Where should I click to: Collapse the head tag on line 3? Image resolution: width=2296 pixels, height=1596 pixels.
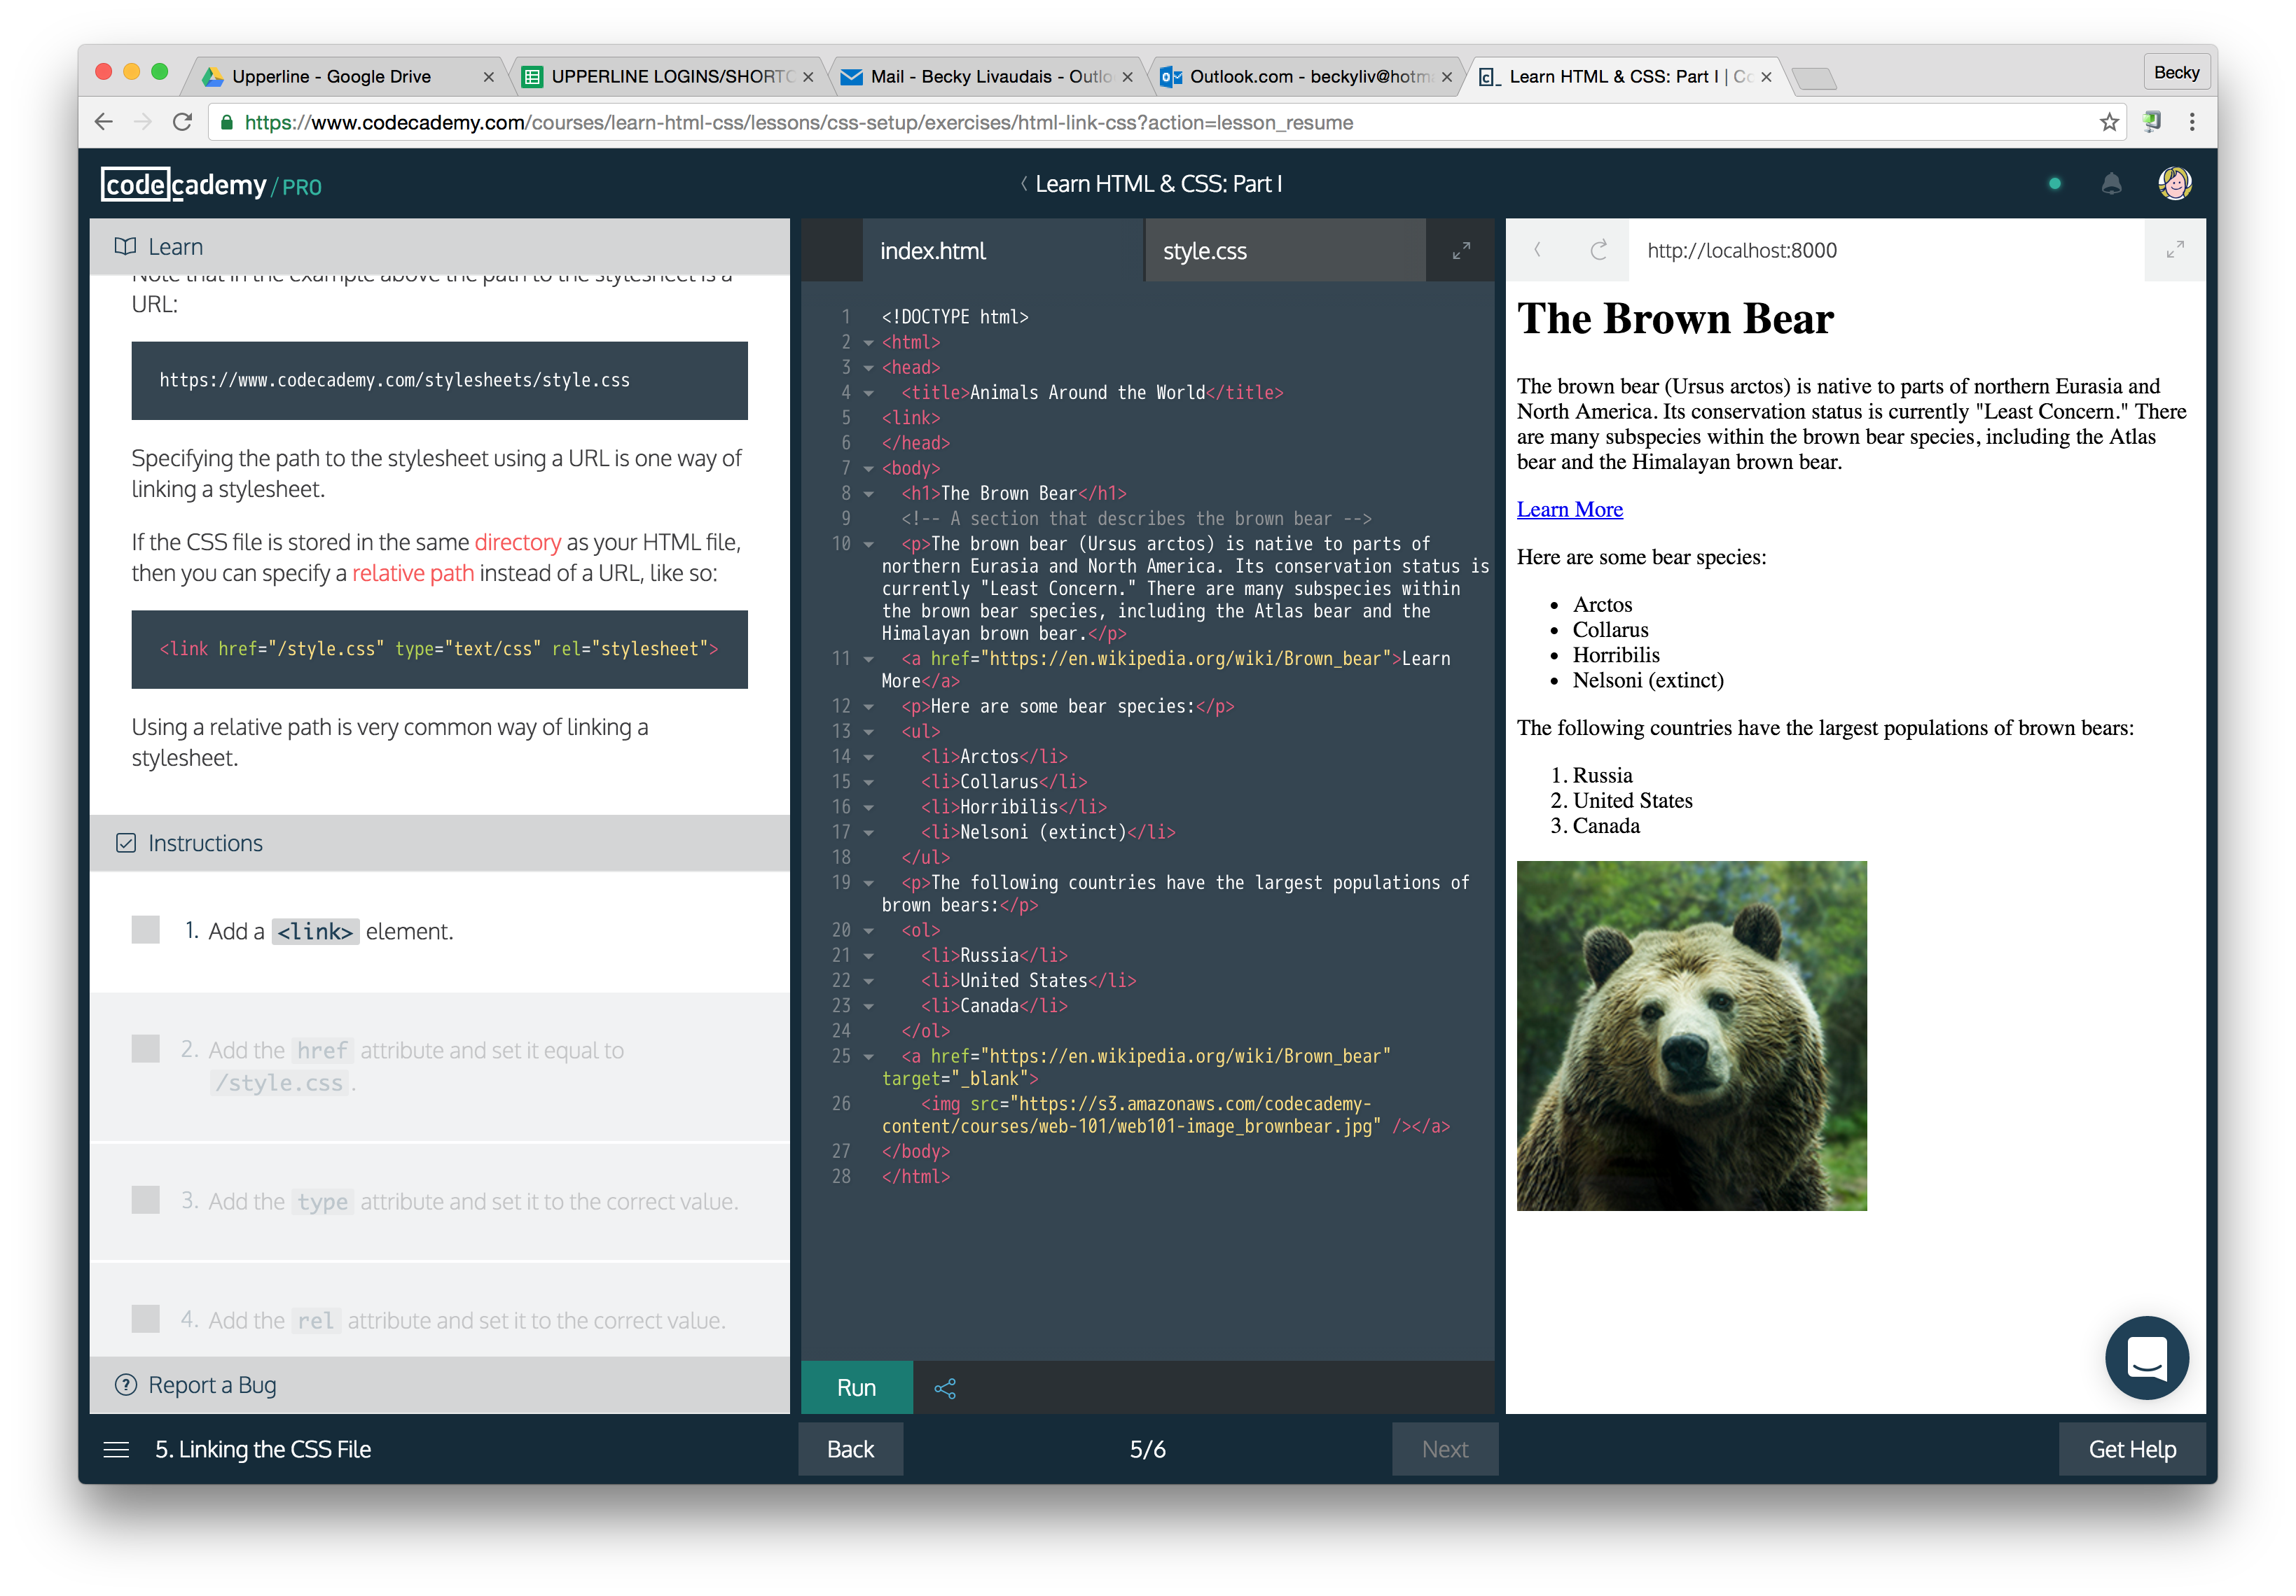(868, 367)
